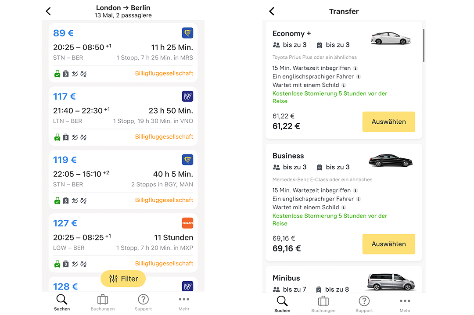Open Support tab in left app
Image resolution: width=474 pixels, height=315 pixels.
[143, 303]
